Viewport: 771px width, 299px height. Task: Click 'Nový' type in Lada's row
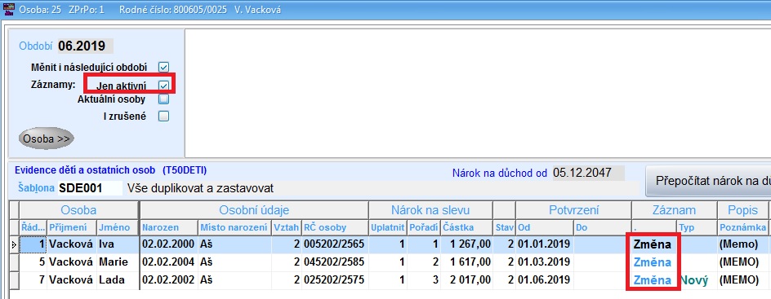(694, 280)
